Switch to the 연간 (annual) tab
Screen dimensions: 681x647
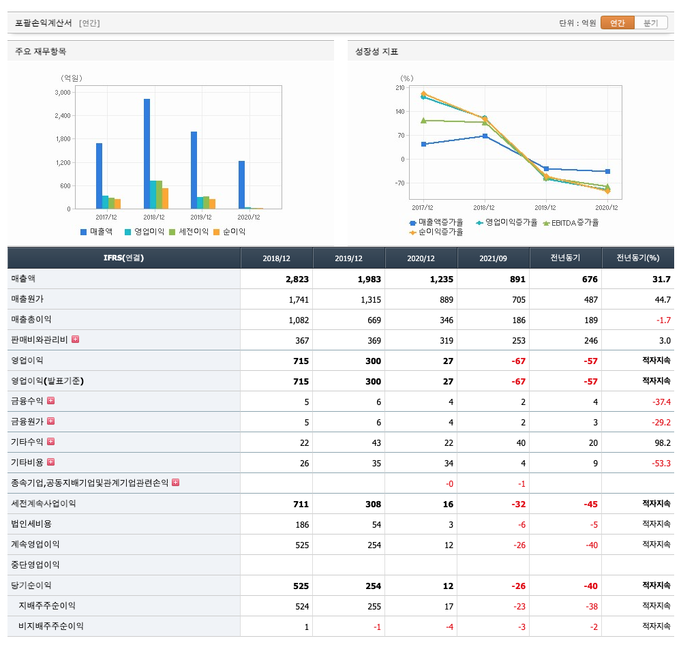point(617,22)
